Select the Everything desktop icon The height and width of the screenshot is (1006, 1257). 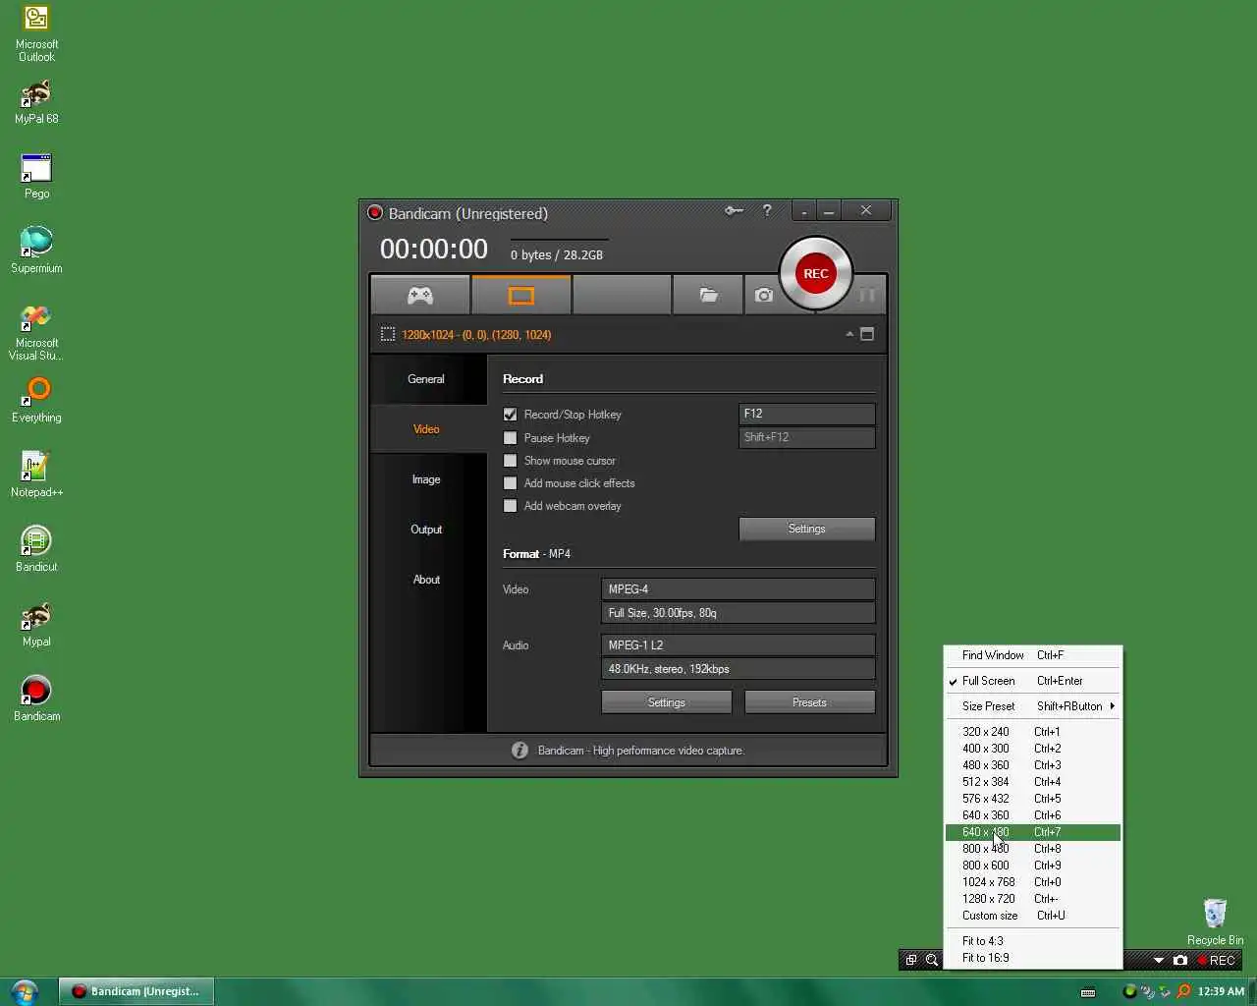click(36, 401)
